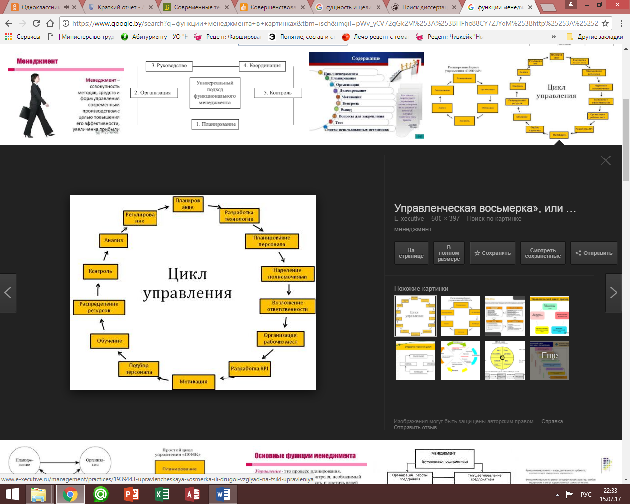630x504 pixels.
Task: Click the E-xecutive source link
Action: click(409, 218)
